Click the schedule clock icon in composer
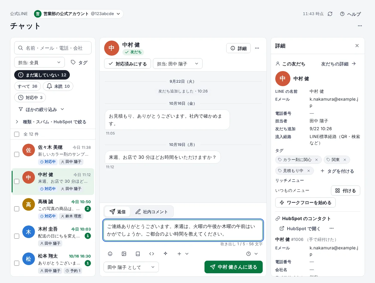 pyautogui.click(x=249, y=254)
